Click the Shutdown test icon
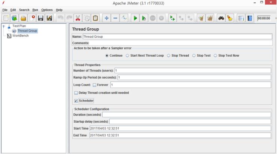The width and height of the screenshot is (277, 154). point(161,18)
